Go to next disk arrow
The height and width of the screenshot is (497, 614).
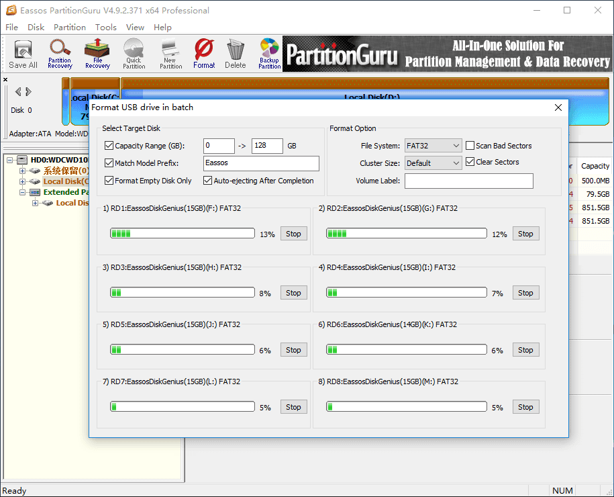click(x=28, y=92)
